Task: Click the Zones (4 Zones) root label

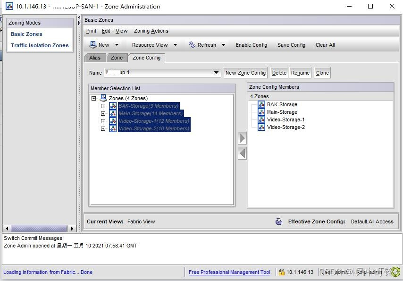Action: (x=128, y=98)
